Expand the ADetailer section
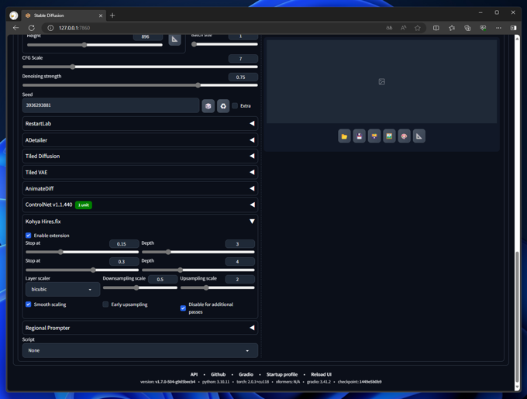Viewport: 527px width, 399px height. (x=139, y=140)
